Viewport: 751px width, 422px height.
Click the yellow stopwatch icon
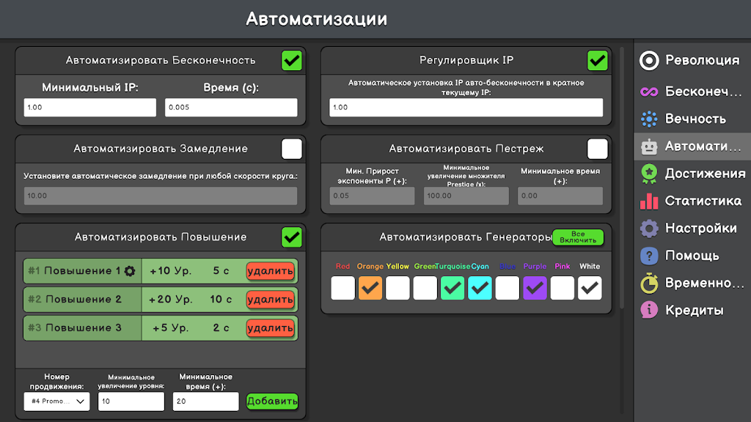(x=649, y=284)
